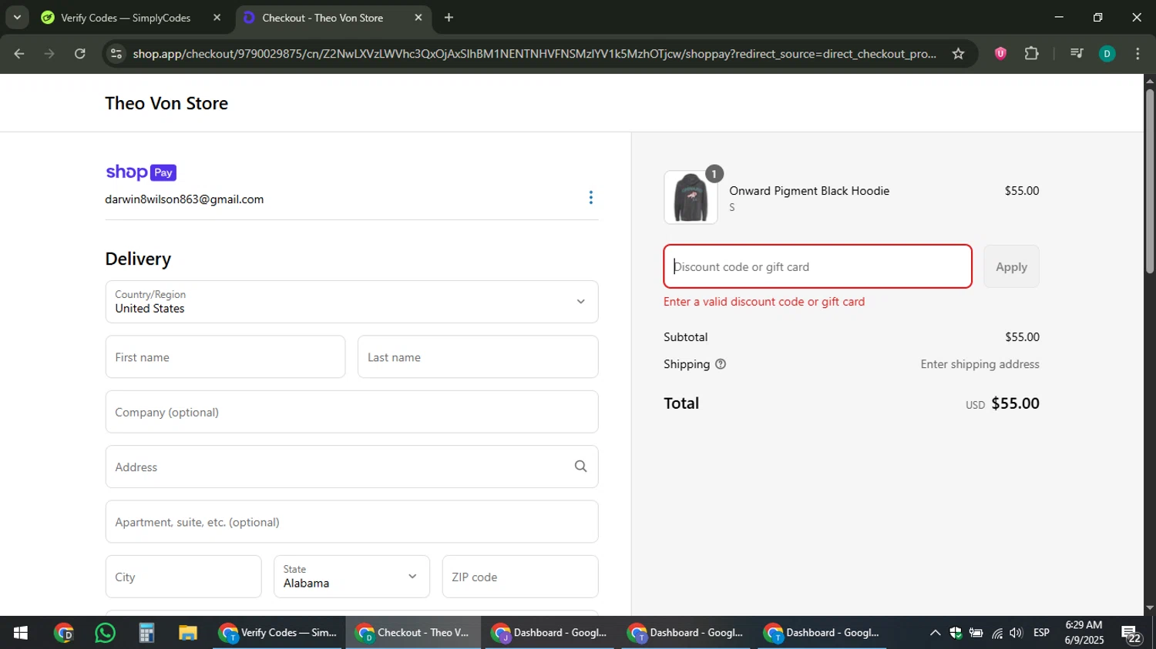Click the Discount code or gift card field
The width and height of the screenshot is (1156, 649).
click(x=818, y=266)
